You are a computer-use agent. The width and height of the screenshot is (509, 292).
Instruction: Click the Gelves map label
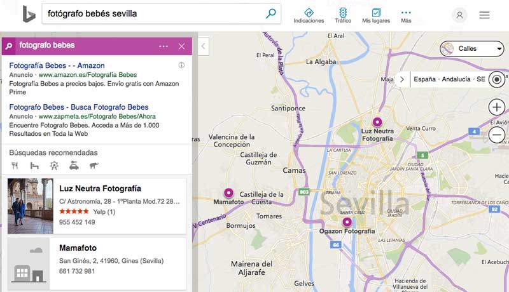click(304, 284)
